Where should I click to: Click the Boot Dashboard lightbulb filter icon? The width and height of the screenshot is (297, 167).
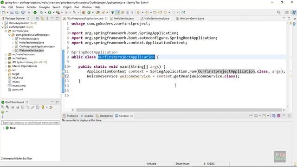(x=43, y=107)
